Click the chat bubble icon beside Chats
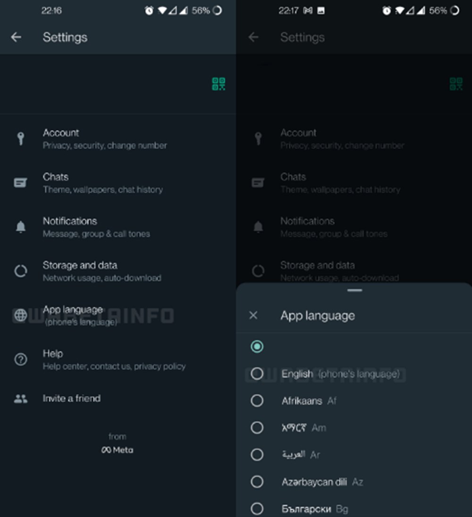Viewport: 472px width, 517px height. click(x=20, y=183)
